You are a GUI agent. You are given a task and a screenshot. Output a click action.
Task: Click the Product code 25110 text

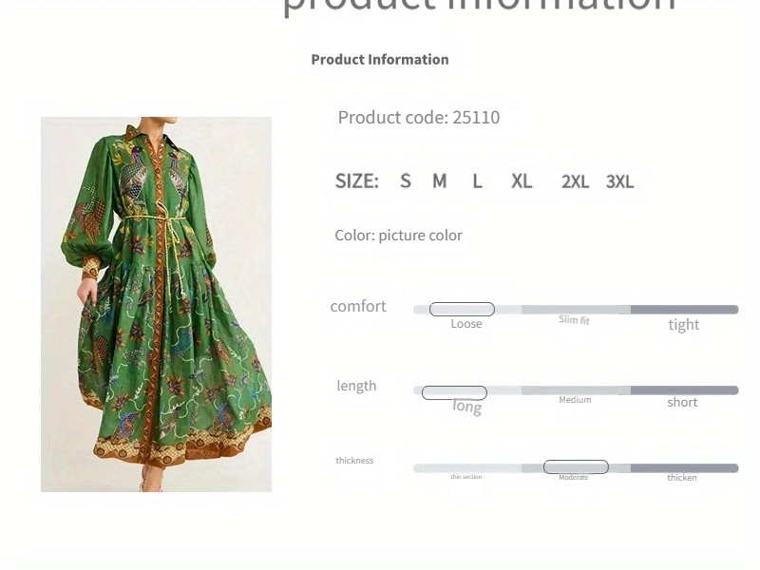click(x=419, y=117)
